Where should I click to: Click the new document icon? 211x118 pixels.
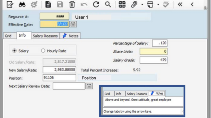(x=48, y=5)
